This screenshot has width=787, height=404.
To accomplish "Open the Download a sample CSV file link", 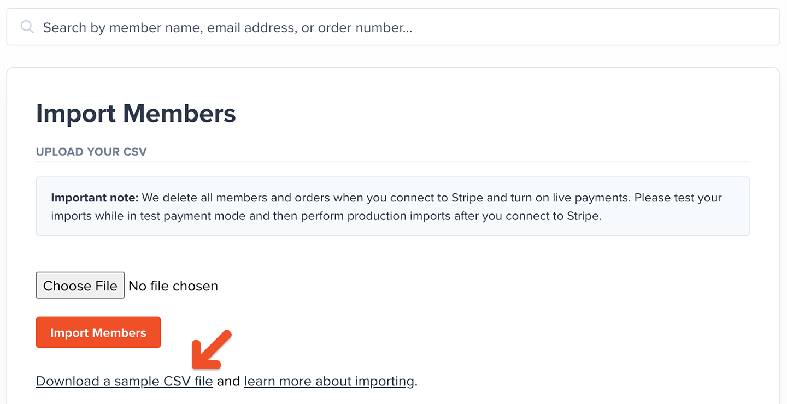I will 124,381.
